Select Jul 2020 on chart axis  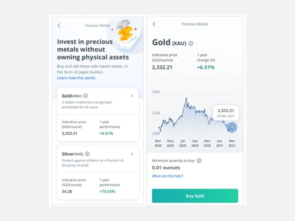(182, 143)
